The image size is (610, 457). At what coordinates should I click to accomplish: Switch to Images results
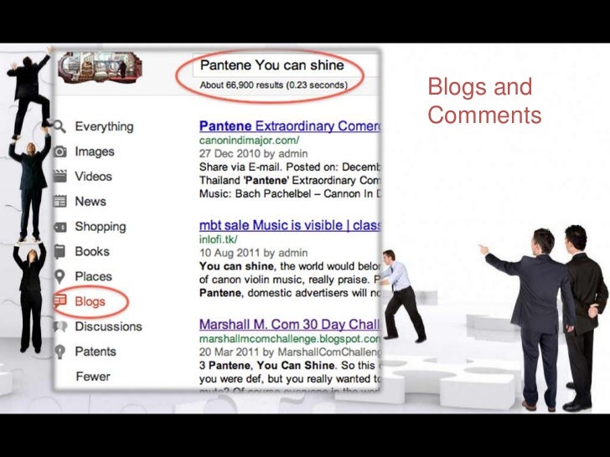[x=95, y=151]
